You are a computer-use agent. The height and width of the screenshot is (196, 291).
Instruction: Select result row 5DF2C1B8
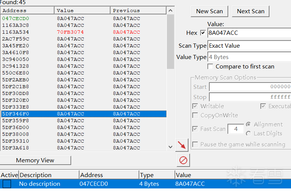[84, 87]
